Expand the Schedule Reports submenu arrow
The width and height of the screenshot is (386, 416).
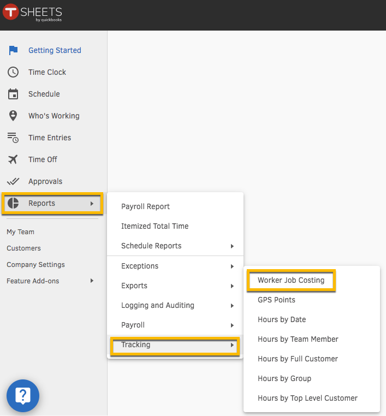coord(232,246)
